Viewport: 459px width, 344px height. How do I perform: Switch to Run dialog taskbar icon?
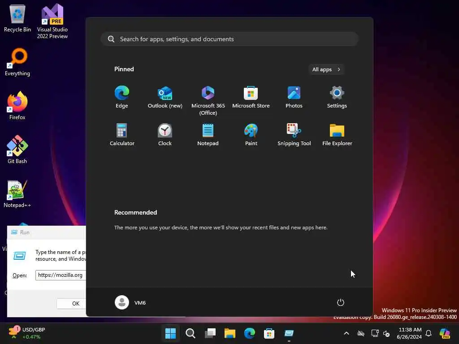[289, 333]
